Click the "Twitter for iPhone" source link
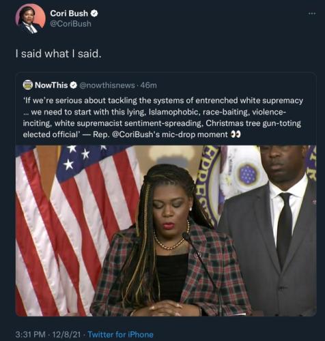 (x=120, y=335)
